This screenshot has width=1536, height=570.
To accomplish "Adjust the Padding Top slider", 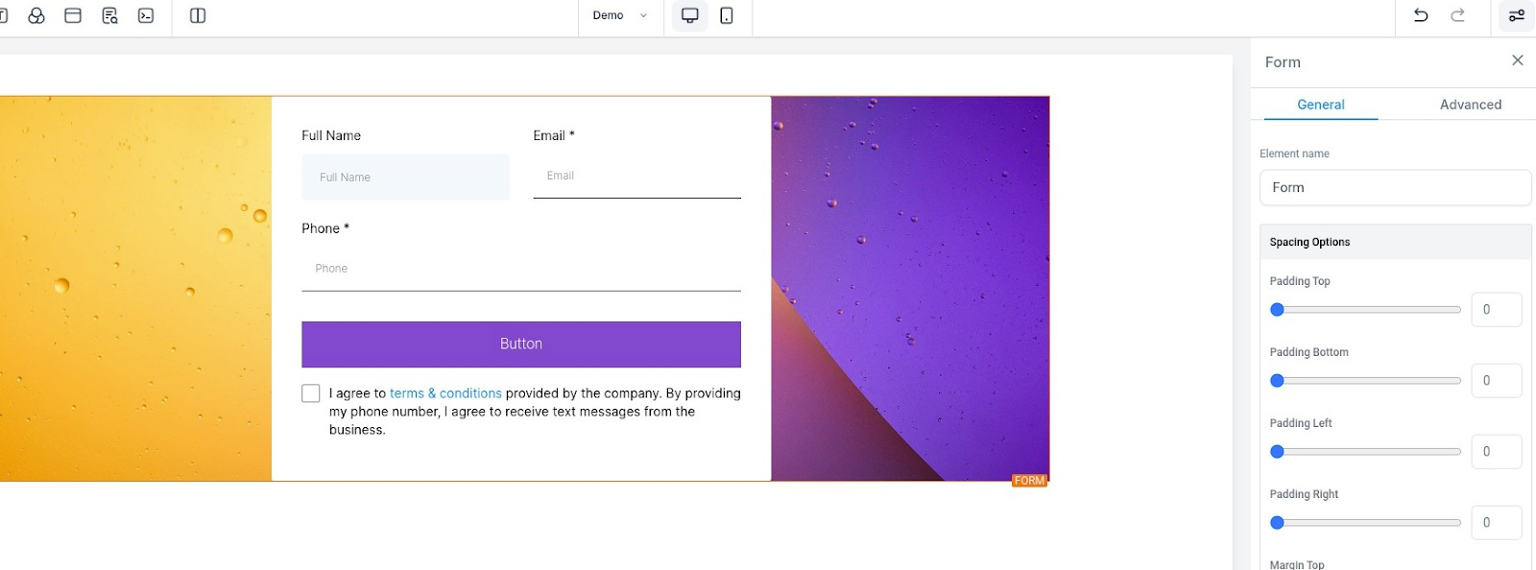I will (1364, 310).
